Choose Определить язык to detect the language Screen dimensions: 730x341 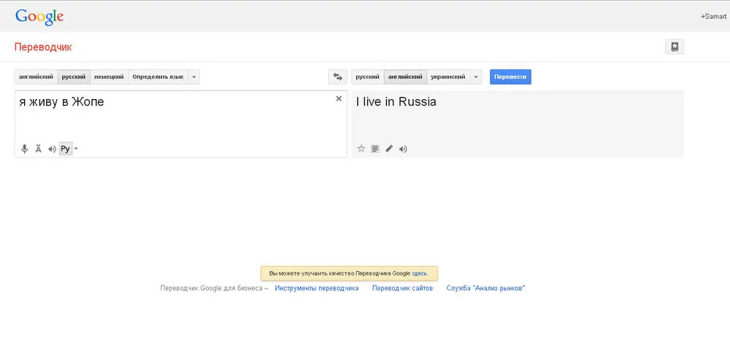pyautogui.click(x=158, y=77)
